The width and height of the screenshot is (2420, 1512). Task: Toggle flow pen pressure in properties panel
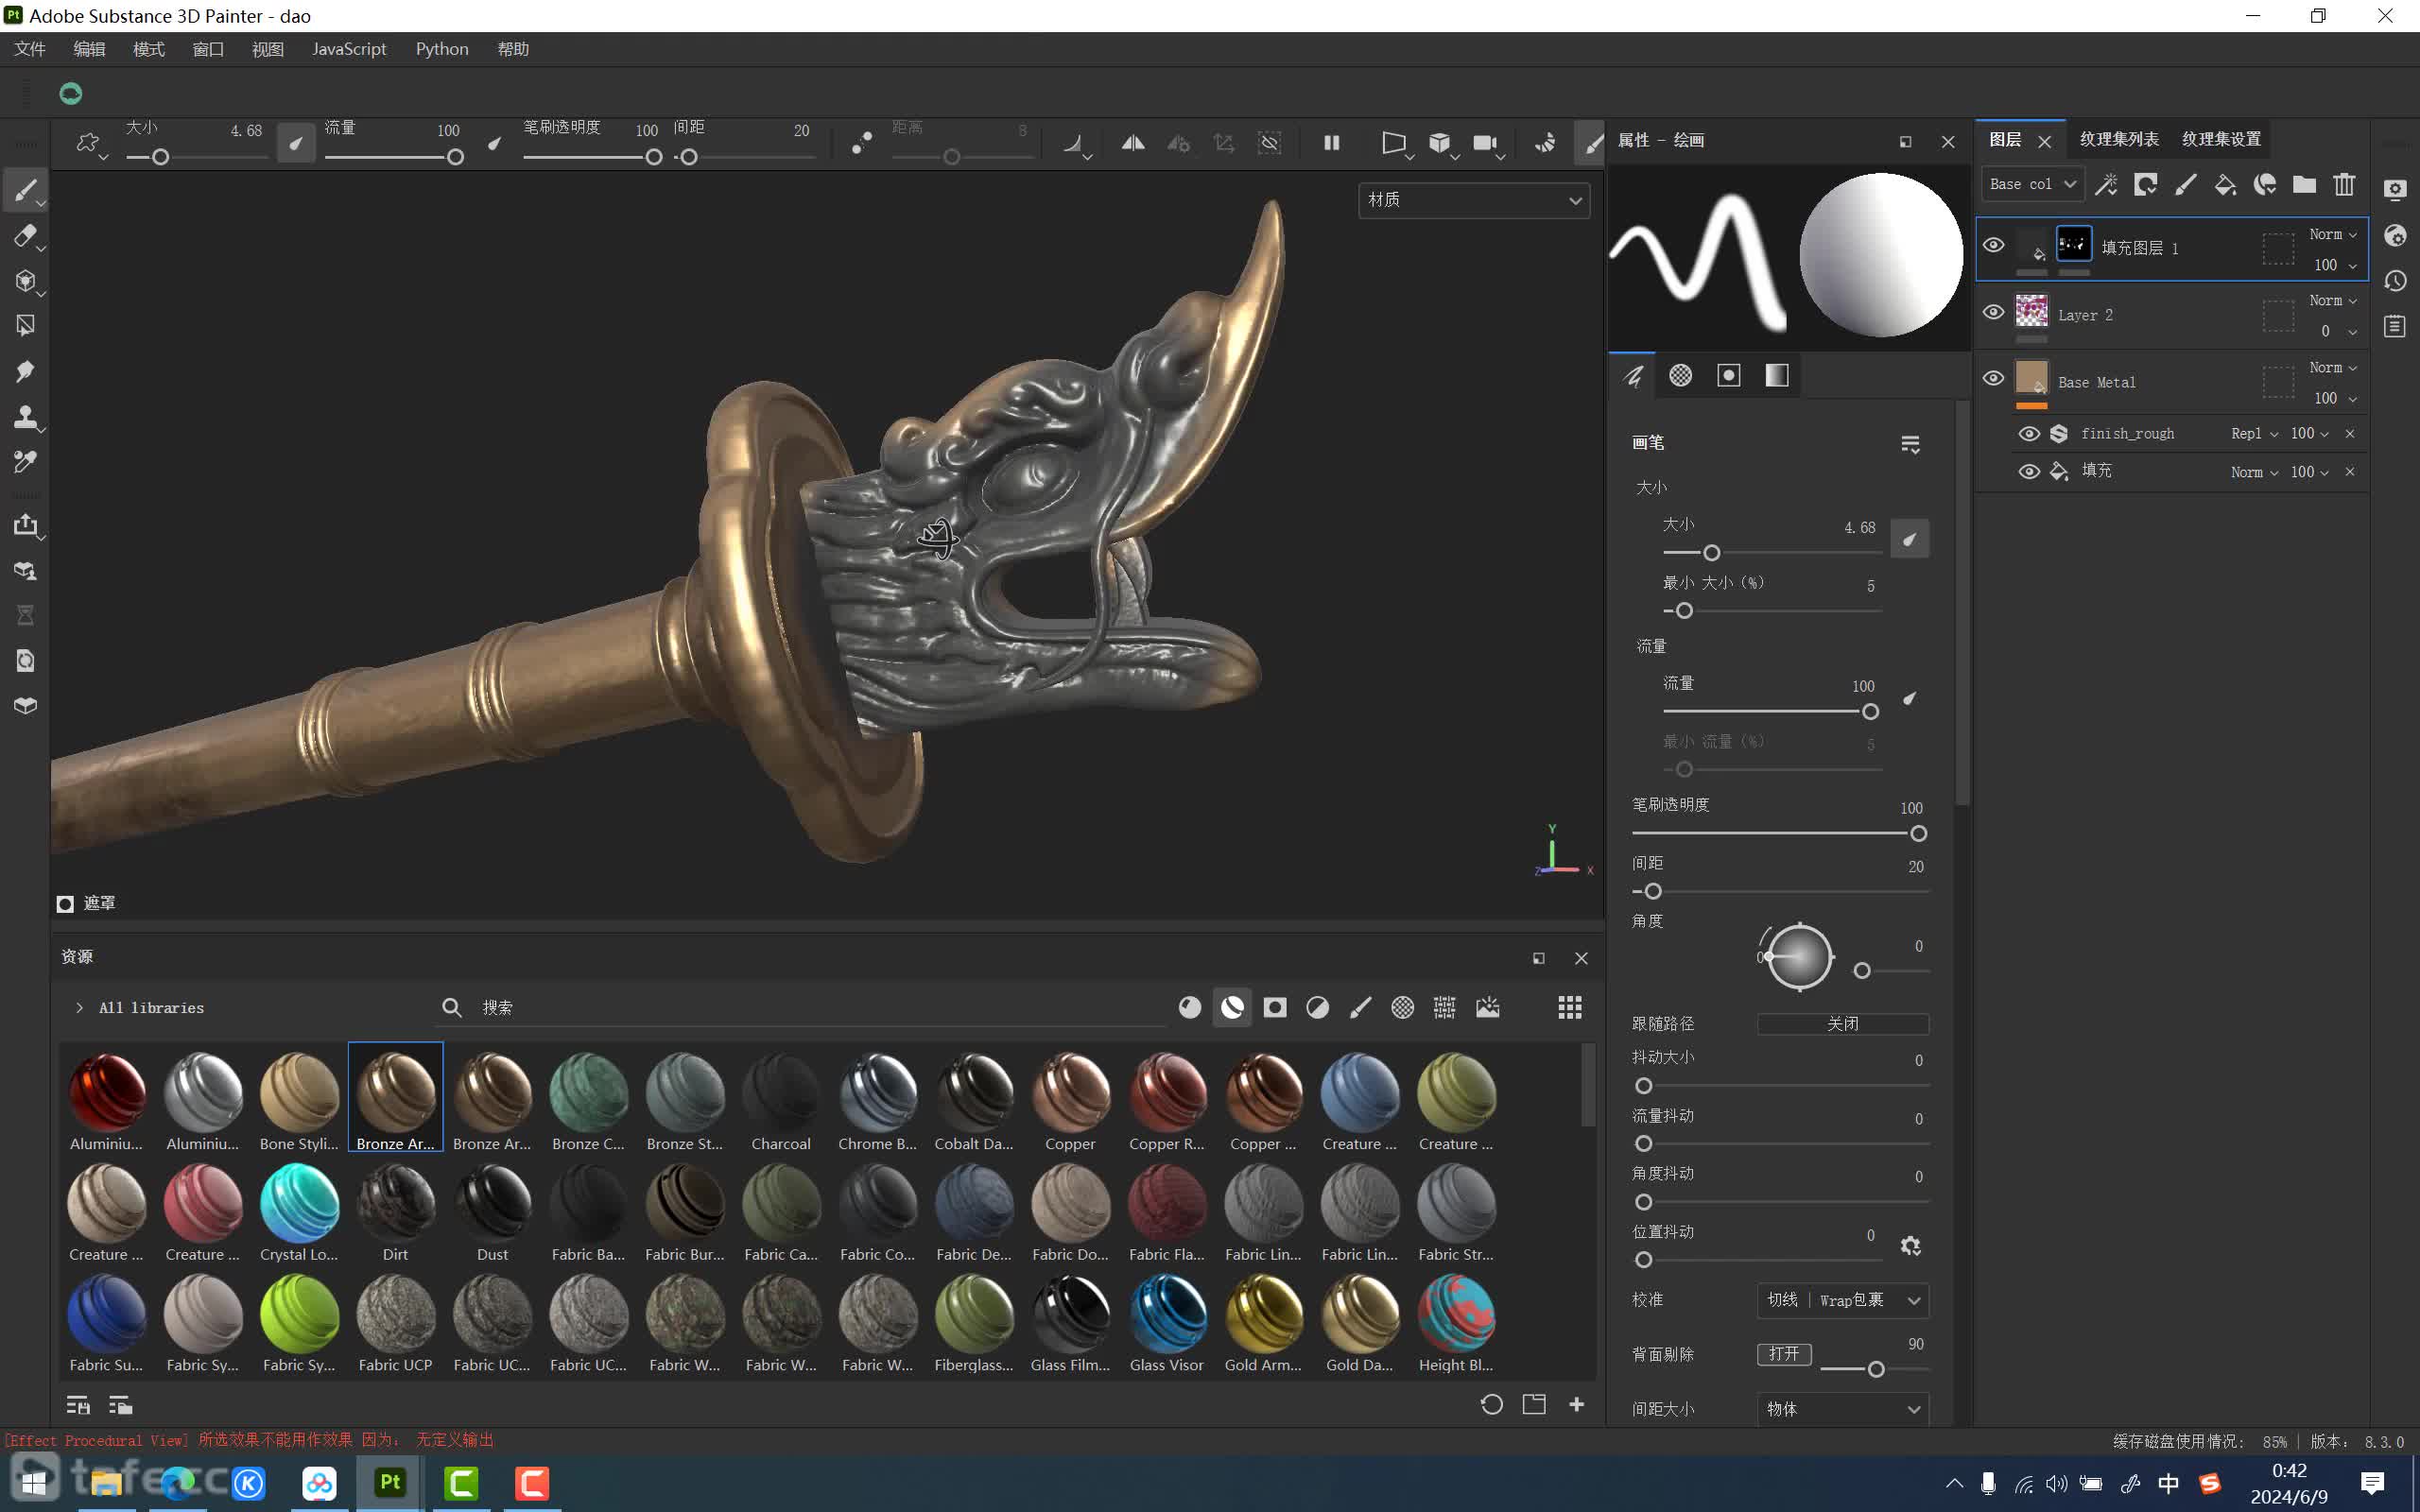[1910, 698]
